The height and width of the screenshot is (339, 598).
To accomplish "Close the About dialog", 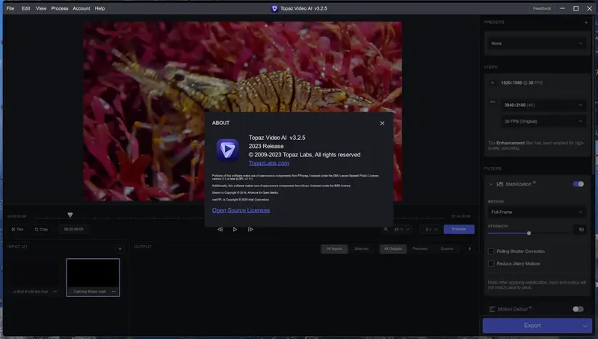I will 382,123.
